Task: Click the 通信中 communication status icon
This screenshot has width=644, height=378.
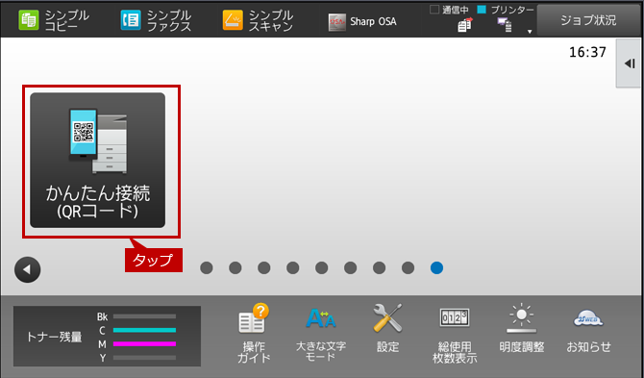Action: pyautogui.click(x=465, y=25)
